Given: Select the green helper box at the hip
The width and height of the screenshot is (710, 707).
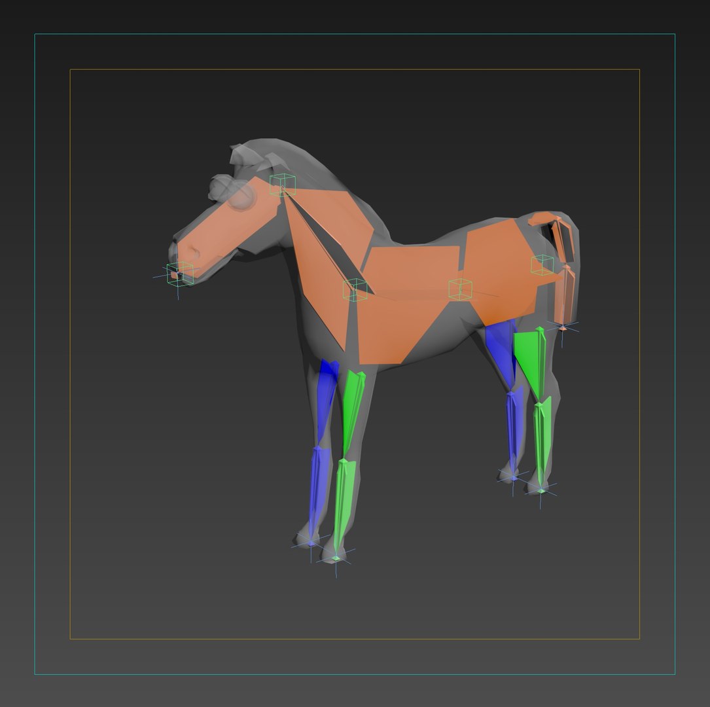Looking at the screenshot, I should pos(542,265).
